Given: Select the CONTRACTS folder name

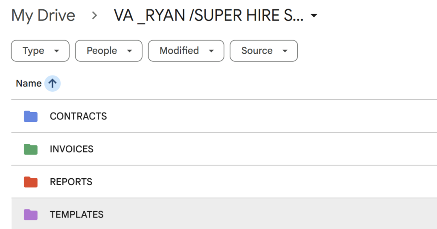Looking at the screenshot, I should pos(79,116).
